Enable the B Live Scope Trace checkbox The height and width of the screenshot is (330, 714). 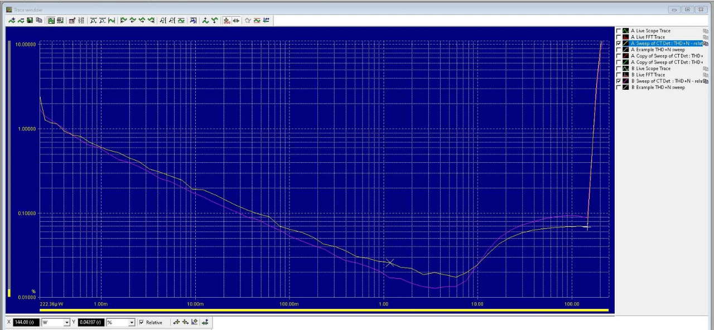(619, 69)
